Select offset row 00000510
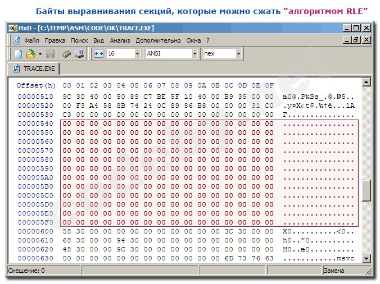The height and width of the screenshot is (284, 380). click(x=35, y=97)
